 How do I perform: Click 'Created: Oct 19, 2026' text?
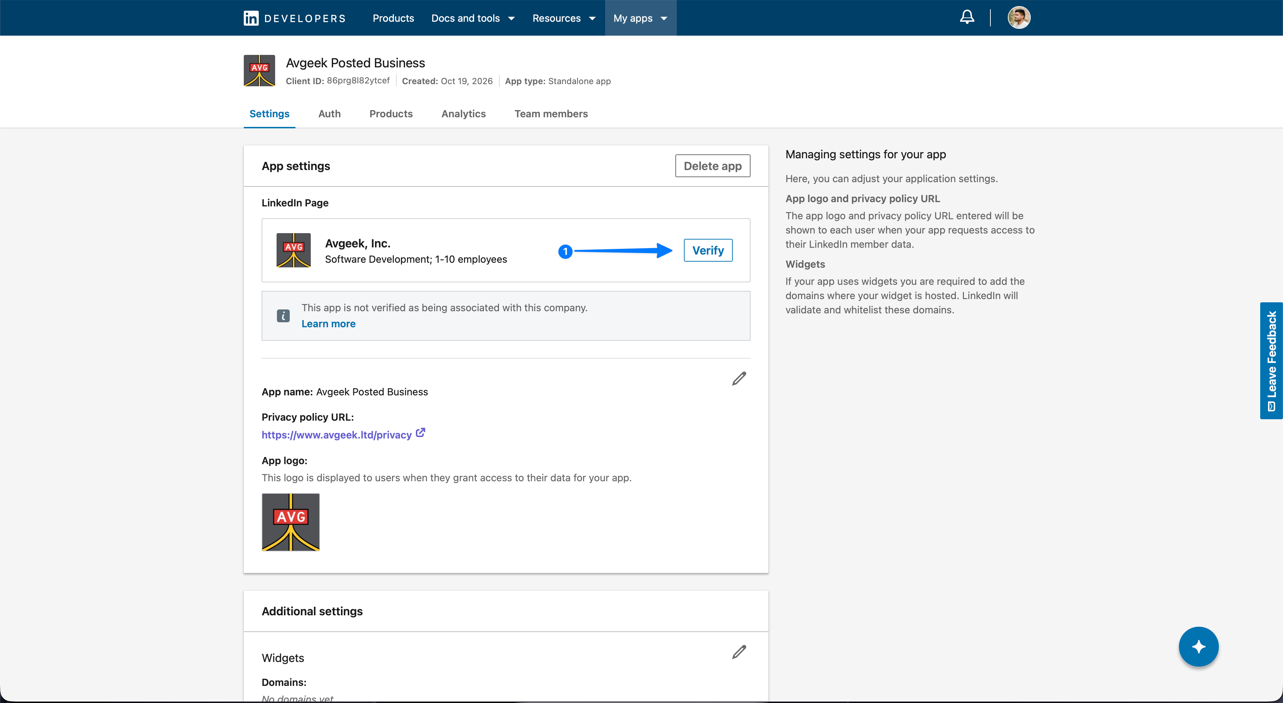(447, 81)
